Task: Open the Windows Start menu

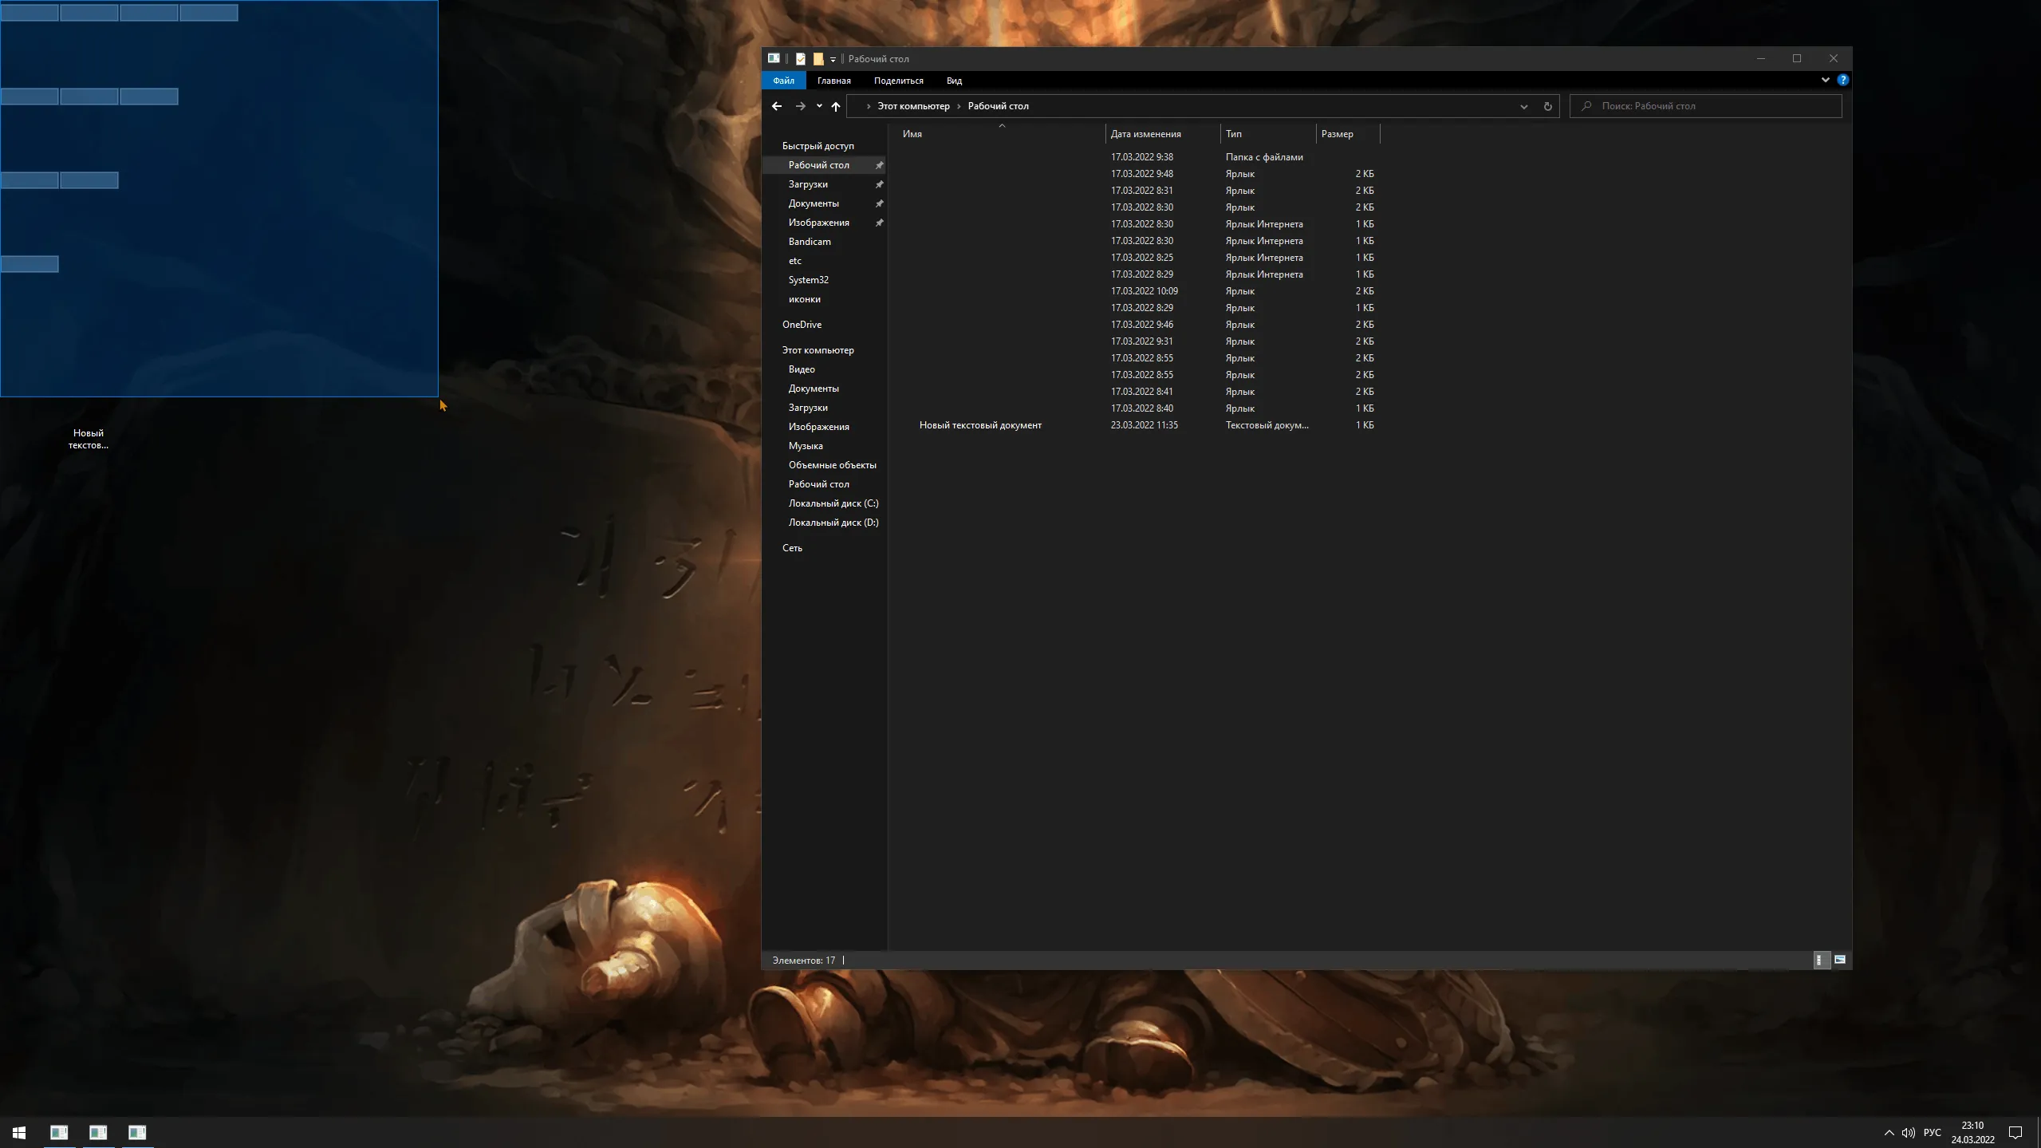Action: (19, 1132)
